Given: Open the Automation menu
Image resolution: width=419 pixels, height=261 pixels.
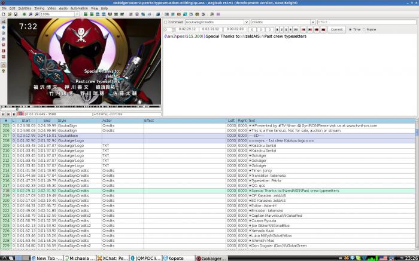Looking at the screenshot, I should click(79, 8).
